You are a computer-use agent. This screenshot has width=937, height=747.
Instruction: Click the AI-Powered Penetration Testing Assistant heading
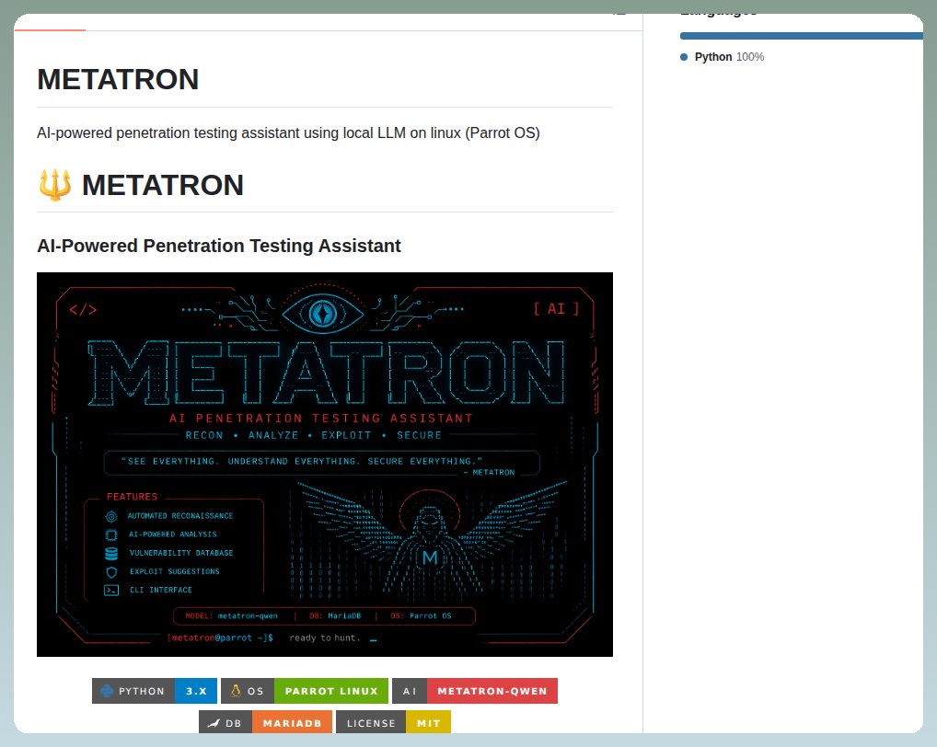(x=219, y=246)
